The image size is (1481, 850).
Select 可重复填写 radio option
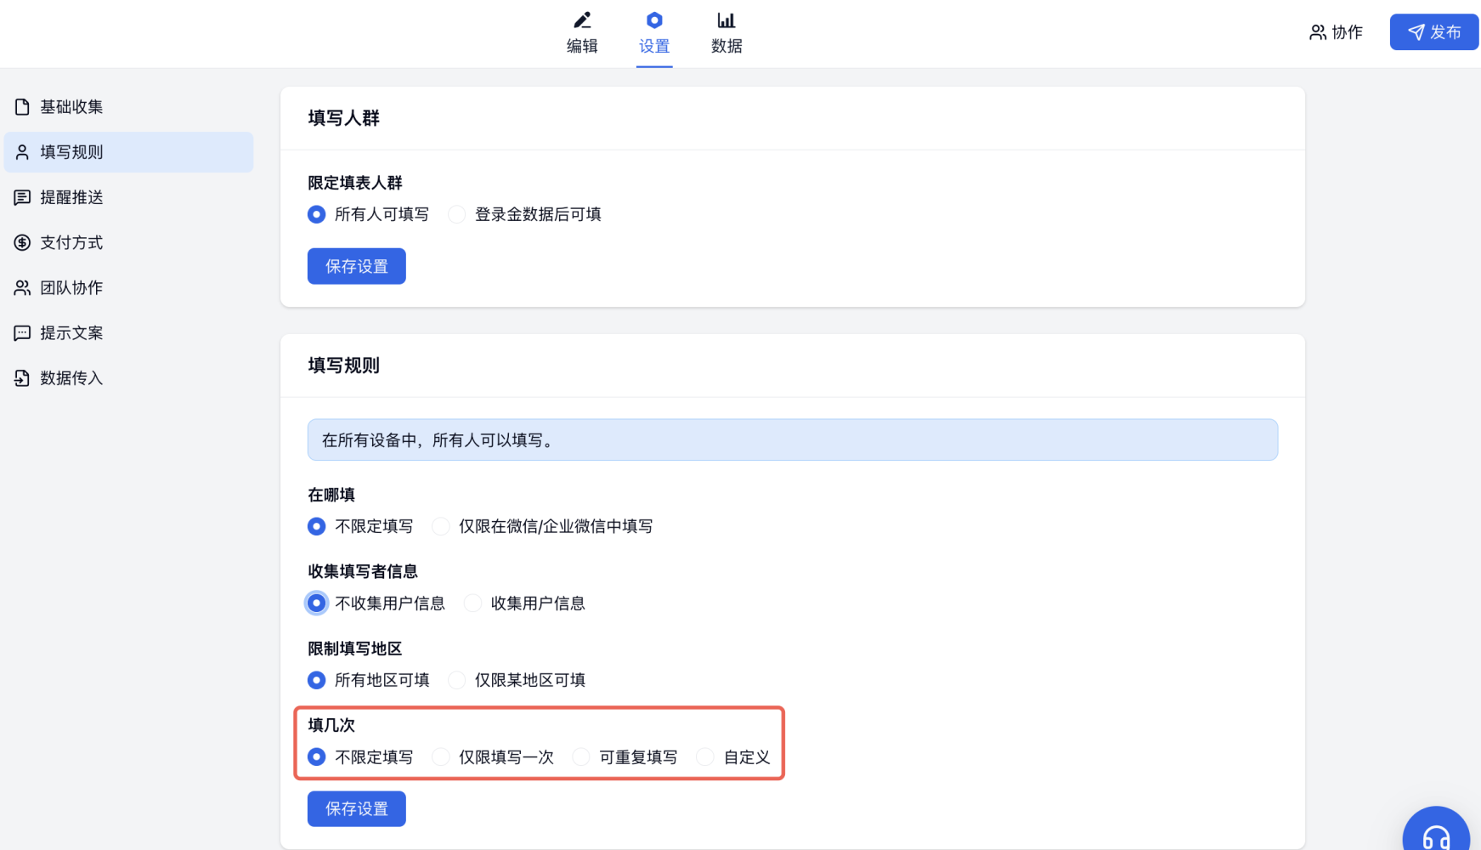(581, 756)
